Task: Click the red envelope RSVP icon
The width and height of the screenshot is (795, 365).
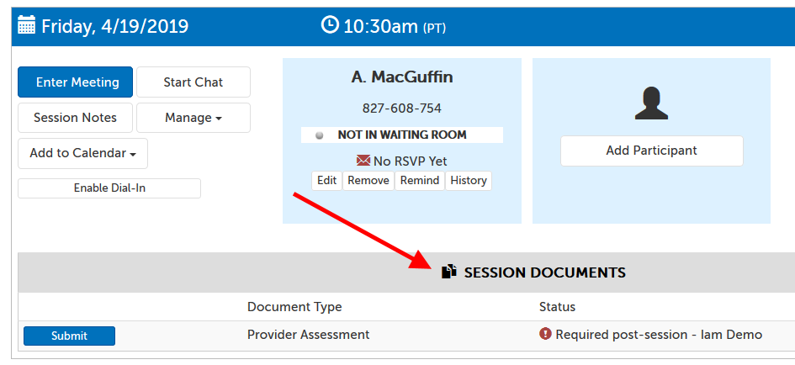Action: 363,161
